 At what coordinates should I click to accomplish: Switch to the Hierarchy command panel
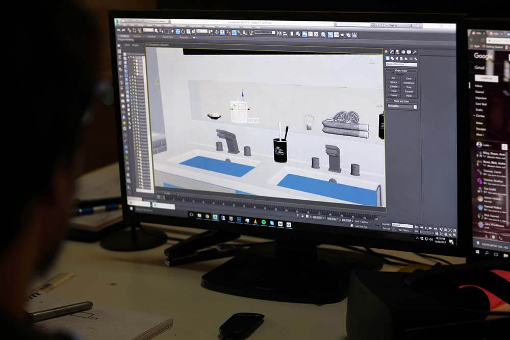[x=397, y=51]
